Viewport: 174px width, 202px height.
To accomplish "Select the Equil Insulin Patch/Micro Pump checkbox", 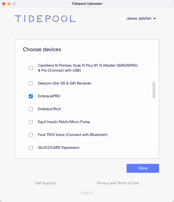I will (x=31, y=122).
